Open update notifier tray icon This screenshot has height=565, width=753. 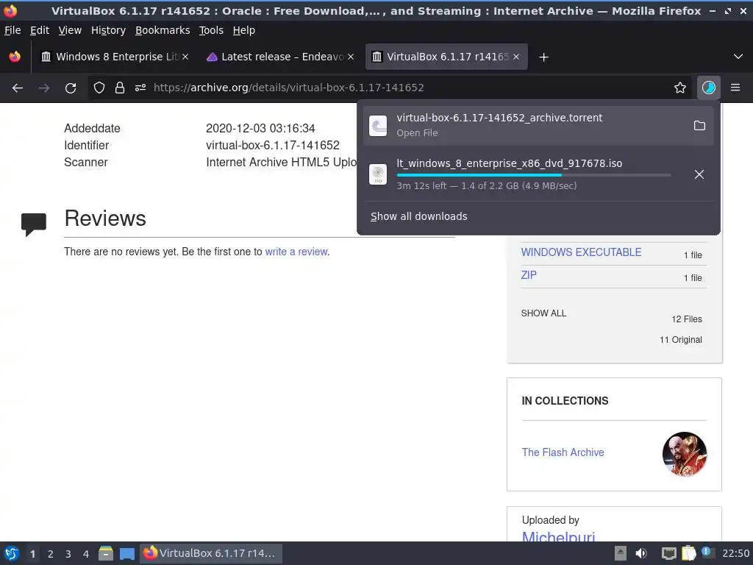[x=707, y=552]
